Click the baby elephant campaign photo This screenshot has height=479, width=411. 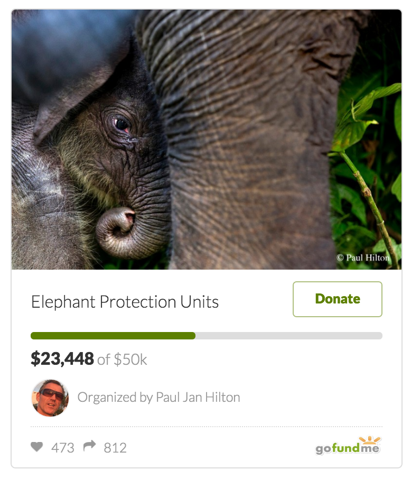207,140
